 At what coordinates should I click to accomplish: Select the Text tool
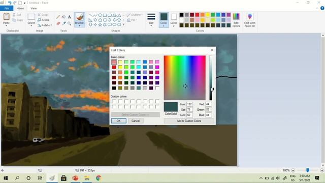click(69, 17)
